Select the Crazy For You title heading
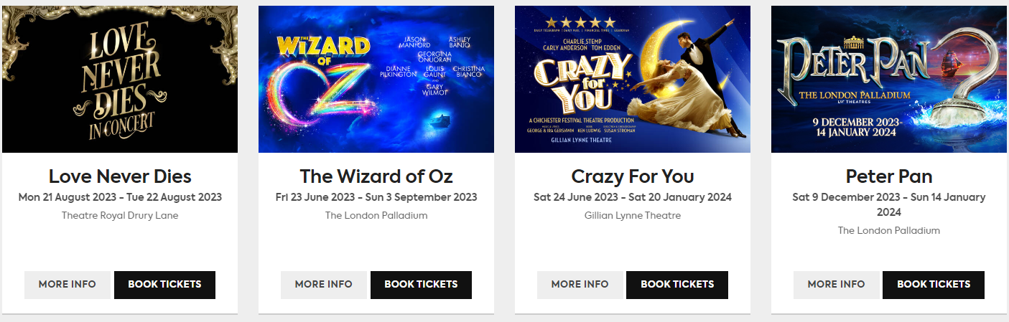The width and height of the screenshot is (1009, 322). tap(633, 176)
